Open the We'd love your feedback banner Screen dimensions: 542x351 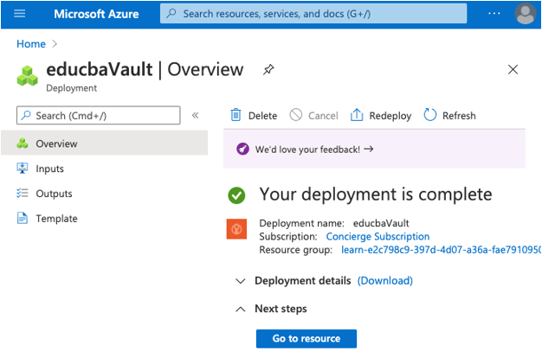pos(374,149)
